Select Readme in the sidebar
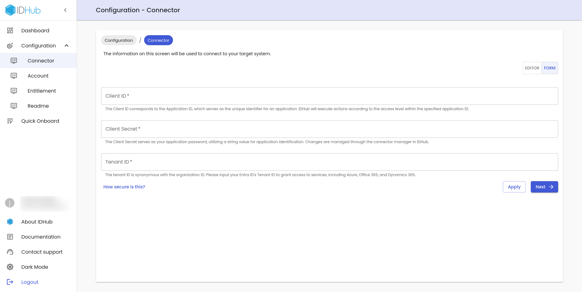582x292 pixels. (38, 106)
